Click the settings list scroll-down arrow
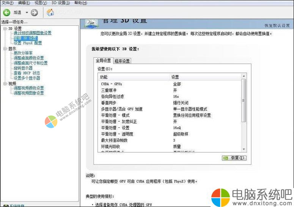Image resolution: width=294 pixels, height=207 pixels. click(x=244, y=149)
